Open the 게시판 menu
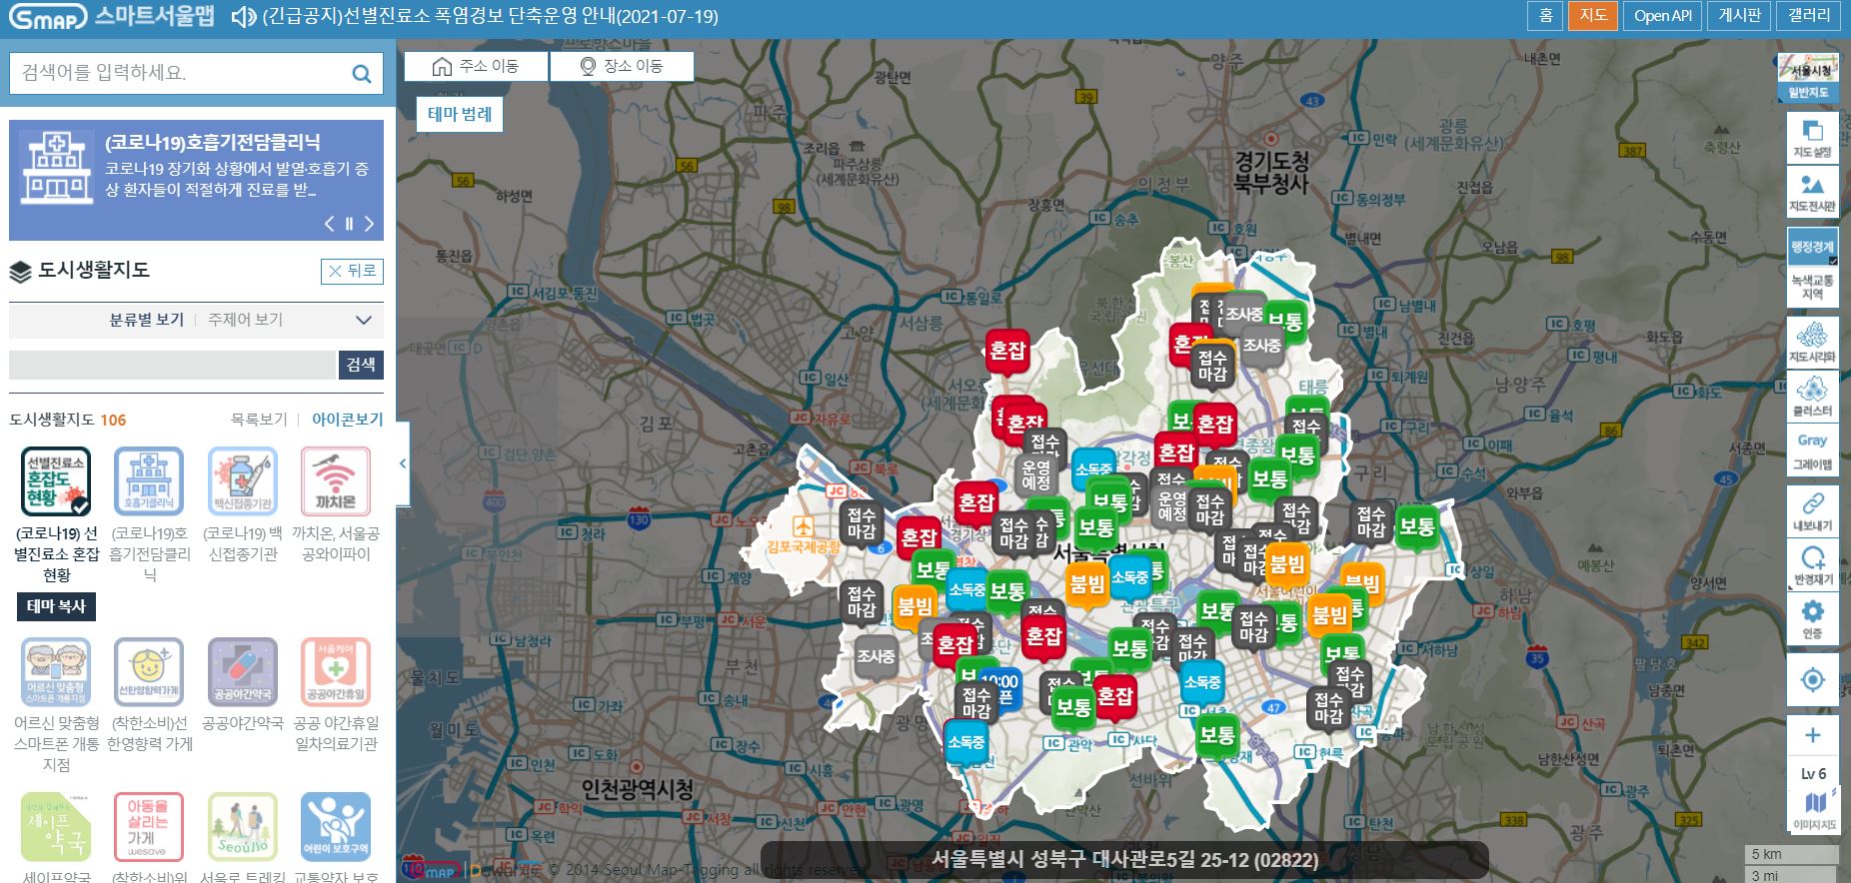 pos(1740,16)
